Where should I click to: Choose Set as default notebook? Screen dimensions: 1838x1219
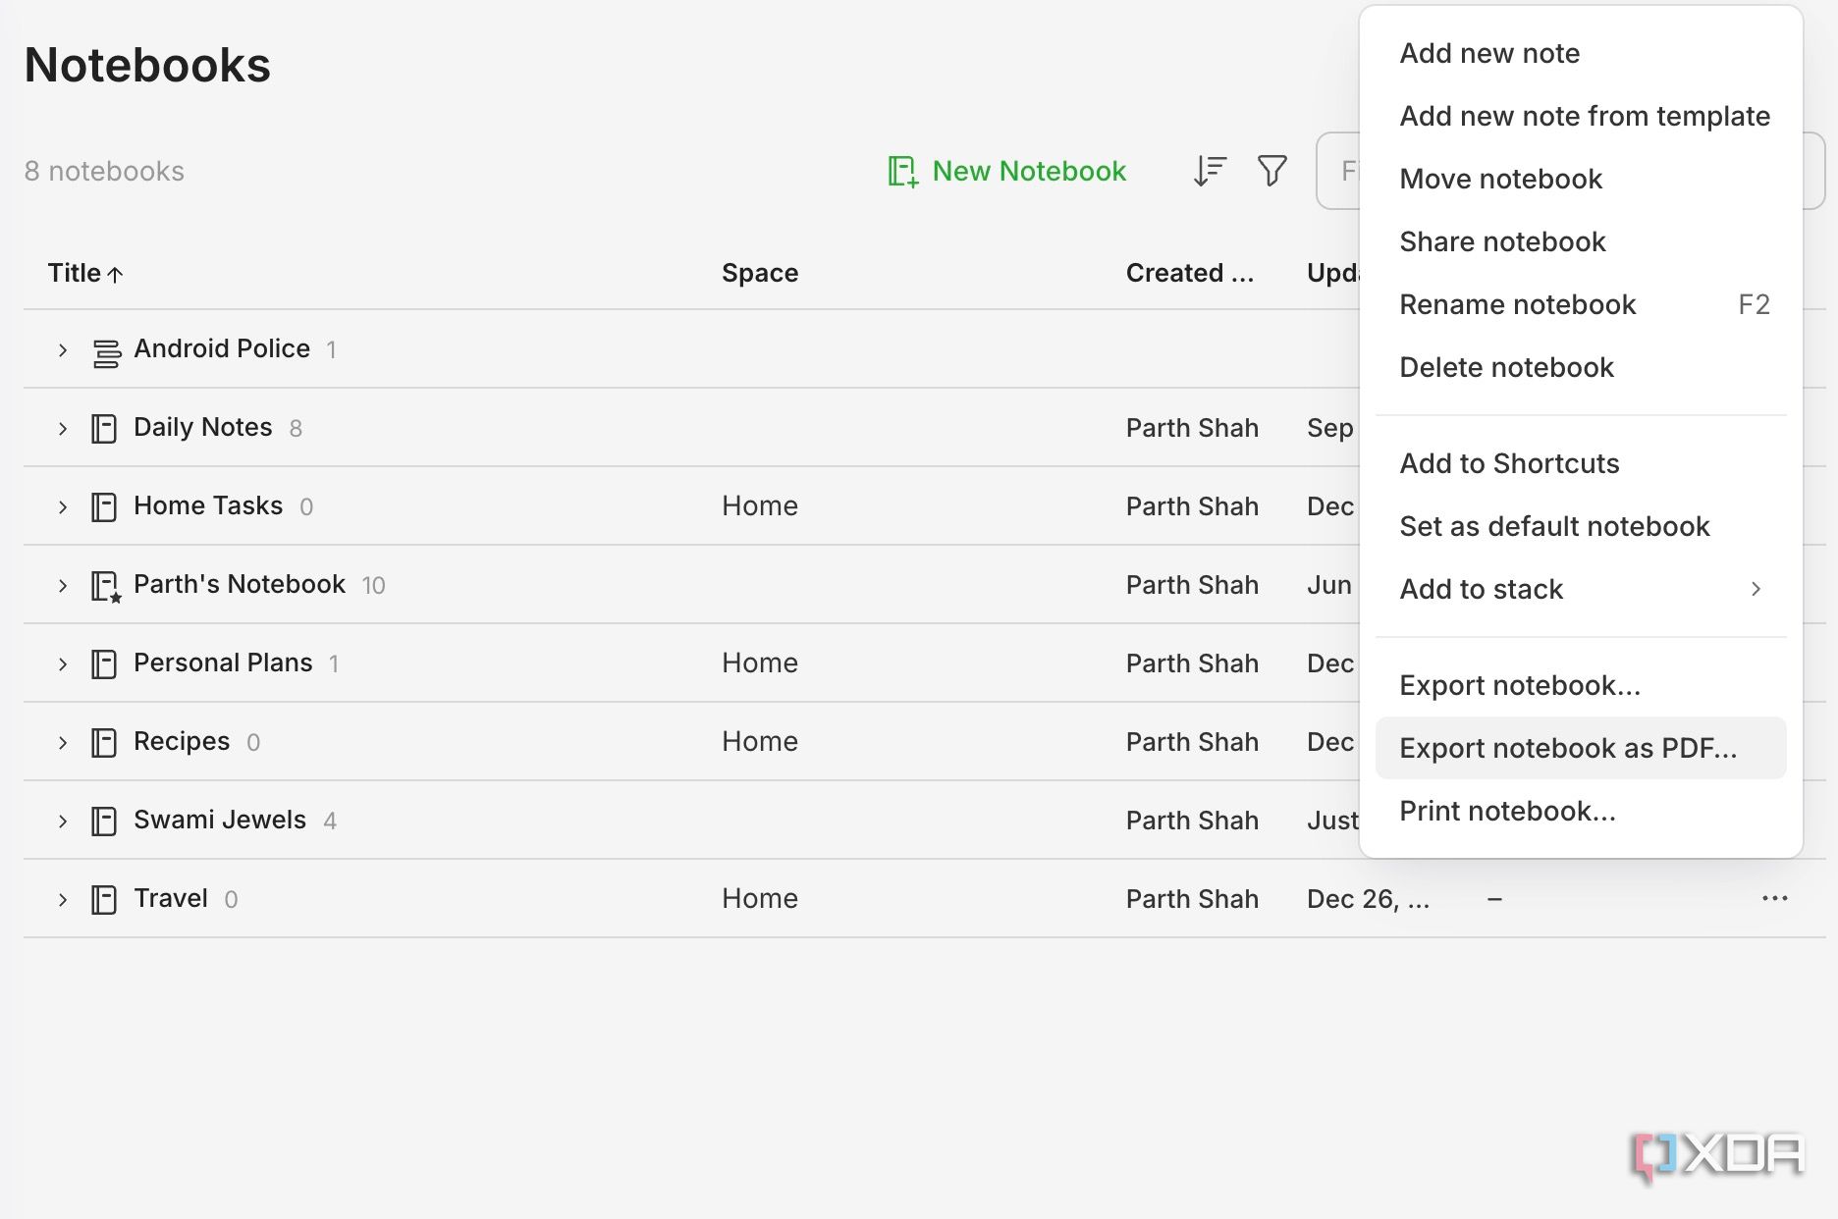1581,526
